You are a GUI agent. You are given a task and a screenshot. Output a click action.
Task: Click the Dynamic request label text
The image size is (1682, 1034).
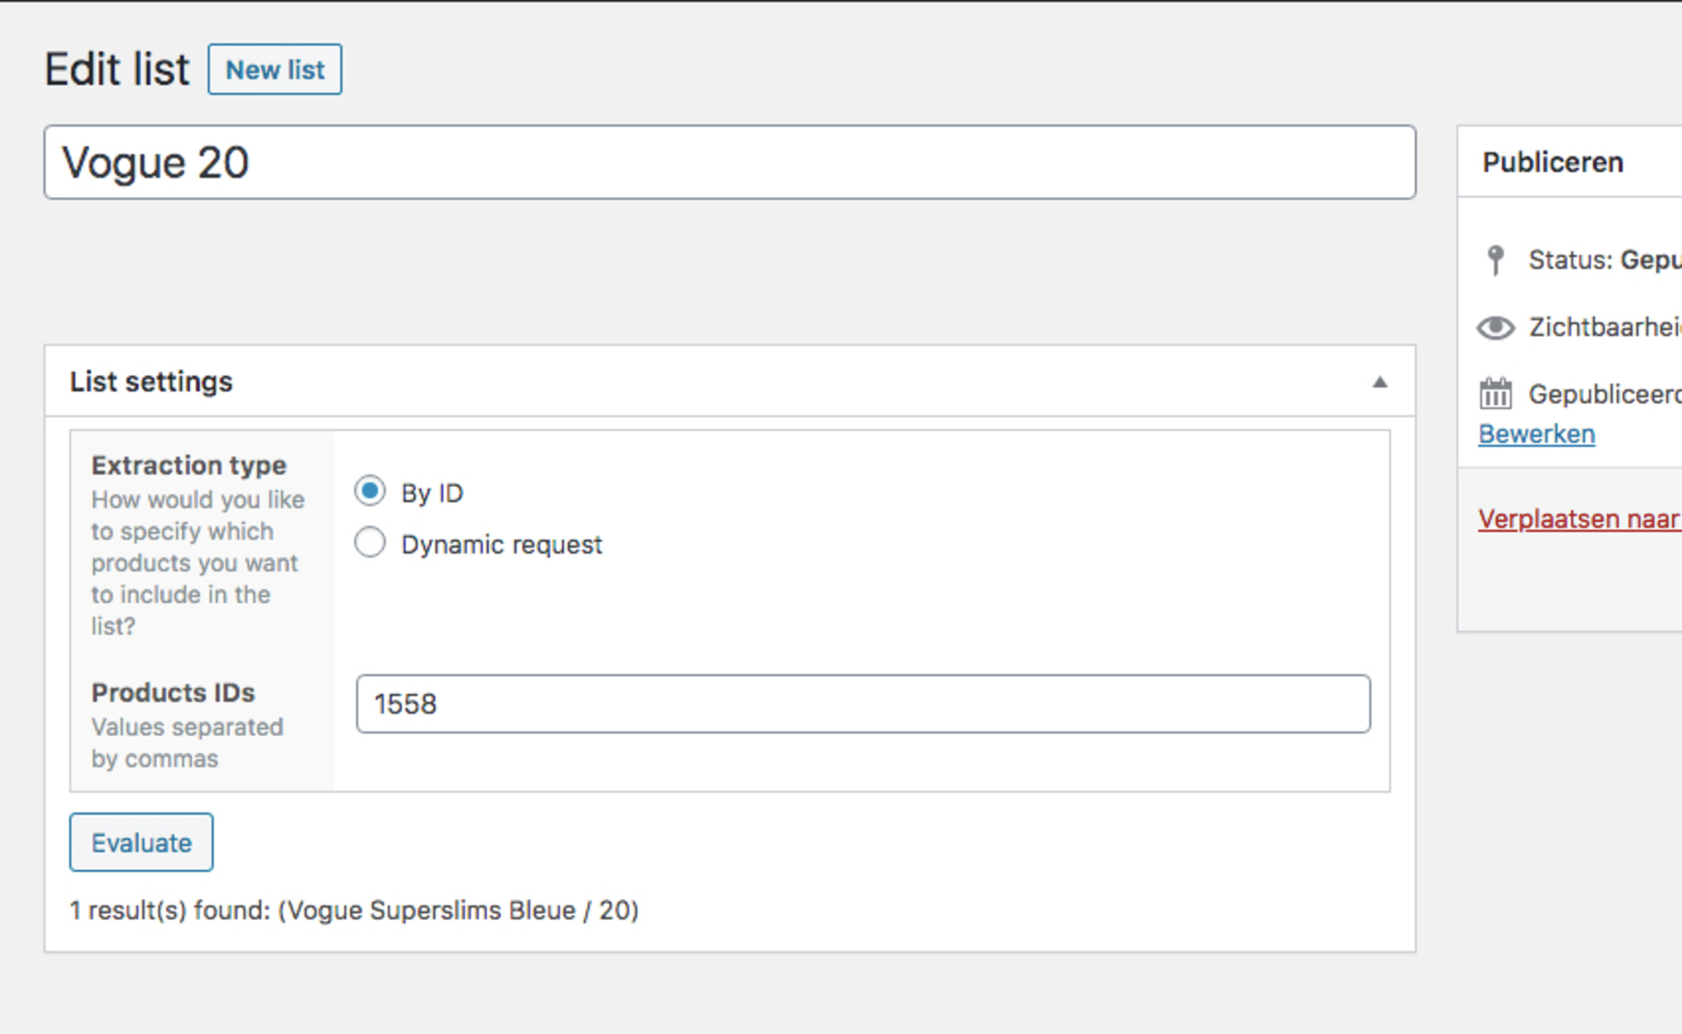501,545
